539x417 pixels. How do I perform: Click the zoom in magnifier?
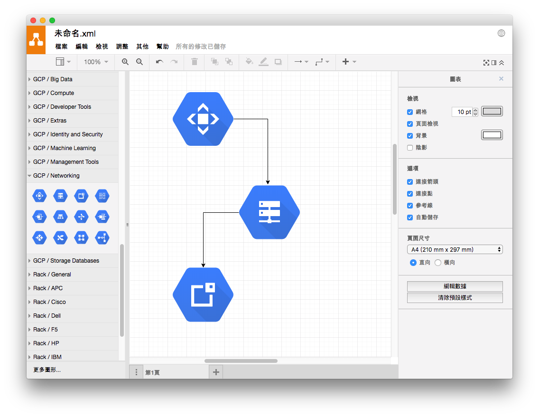tap(125, 62)
